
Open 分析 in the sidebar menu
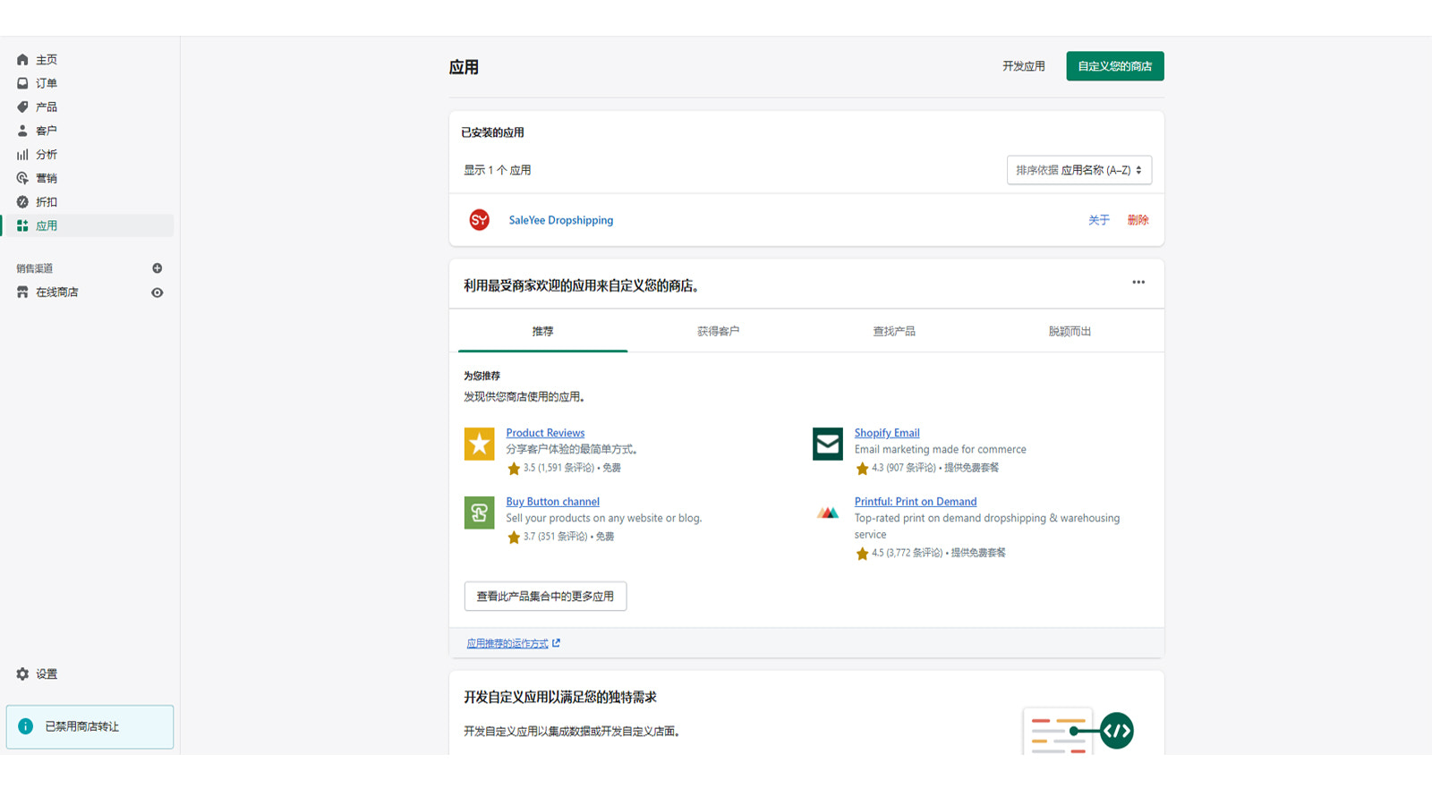pyautogui.click(x=47, y=155)
